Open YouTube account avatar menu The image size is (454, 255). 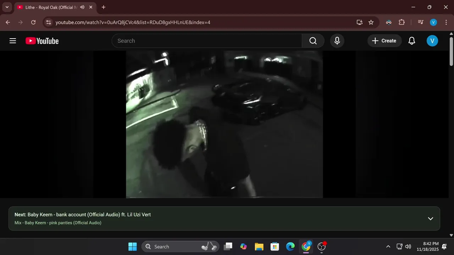[x=432, y=41]
